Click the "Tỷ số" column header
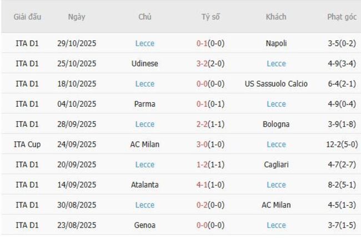The width and height of the screenshot is (361, 238). click(x=210, y=17)
